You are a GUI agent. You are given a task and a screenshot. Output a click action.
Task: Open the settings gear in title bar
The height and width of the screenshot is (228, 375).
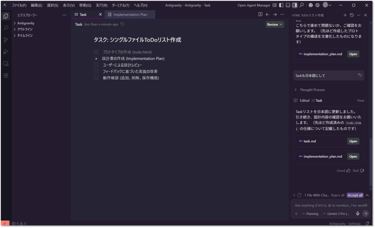point(318,5)
